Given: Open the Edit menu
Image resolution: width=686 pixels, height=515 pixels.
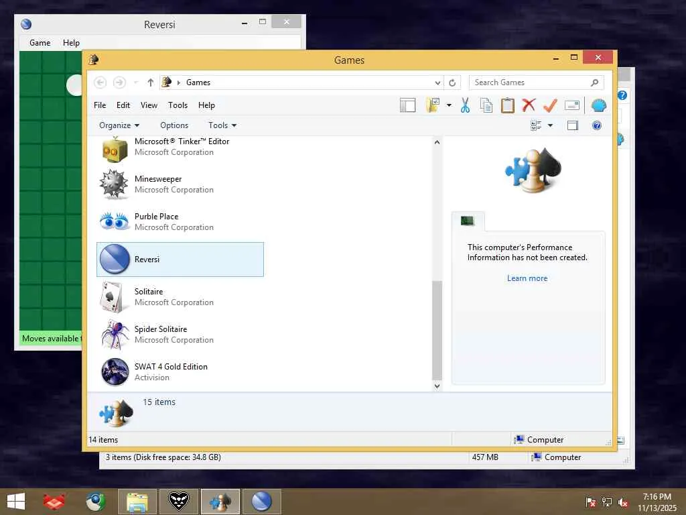Looking at the screenshot, I should point(123,105).
